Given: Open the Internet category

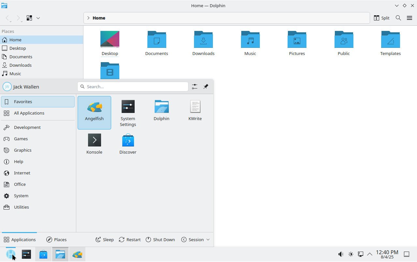Looking at the screenshot, I should tap(38, 173).
